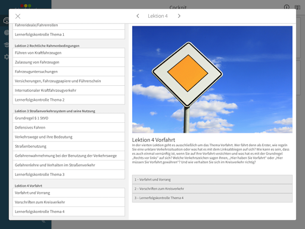Select 'Grundregel § 1 StVO' entry
305x229 pixels.
pos(69,118)
